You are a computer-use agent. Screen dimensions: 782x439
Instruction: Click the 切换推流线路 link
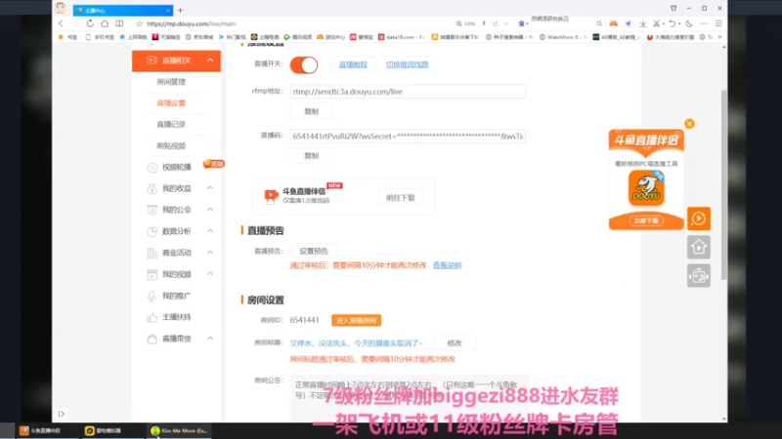407,64
